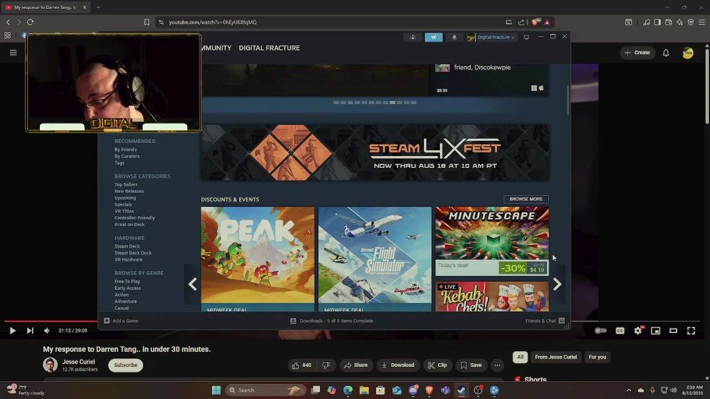Click the Steam announcements megaphone icon

coord(434,37)
